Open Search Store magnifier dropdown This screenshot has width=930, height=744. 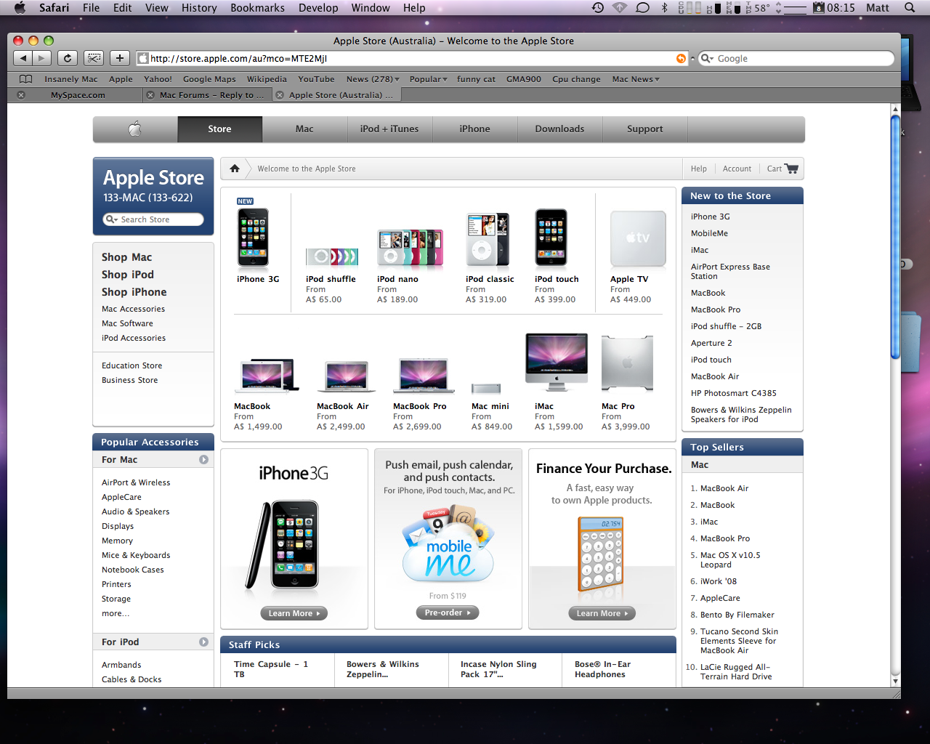(x=112, y=219)
